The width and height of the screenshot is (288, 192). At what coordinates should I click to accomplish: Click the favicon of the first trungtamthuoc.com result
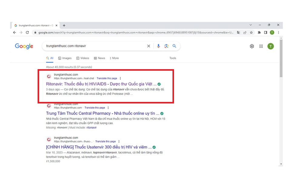click(x=49, y=76)
